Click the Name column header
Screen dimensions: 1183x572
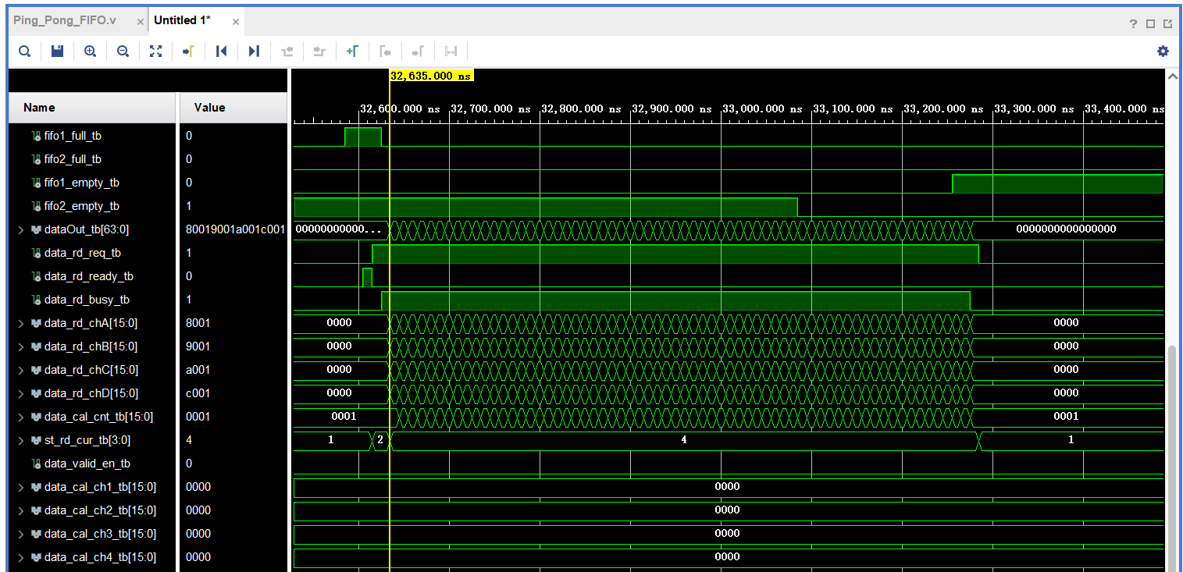(92, 108)
